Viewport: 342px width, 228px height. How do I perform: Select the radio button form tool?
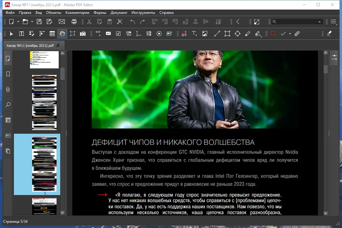(159, 34)
